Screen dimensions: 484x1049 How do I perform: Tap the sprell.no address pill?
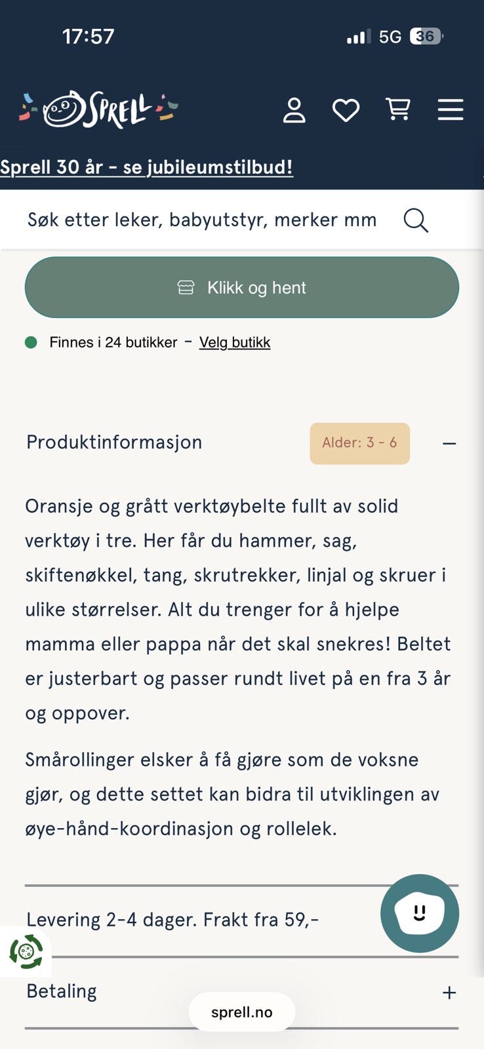241,1012
